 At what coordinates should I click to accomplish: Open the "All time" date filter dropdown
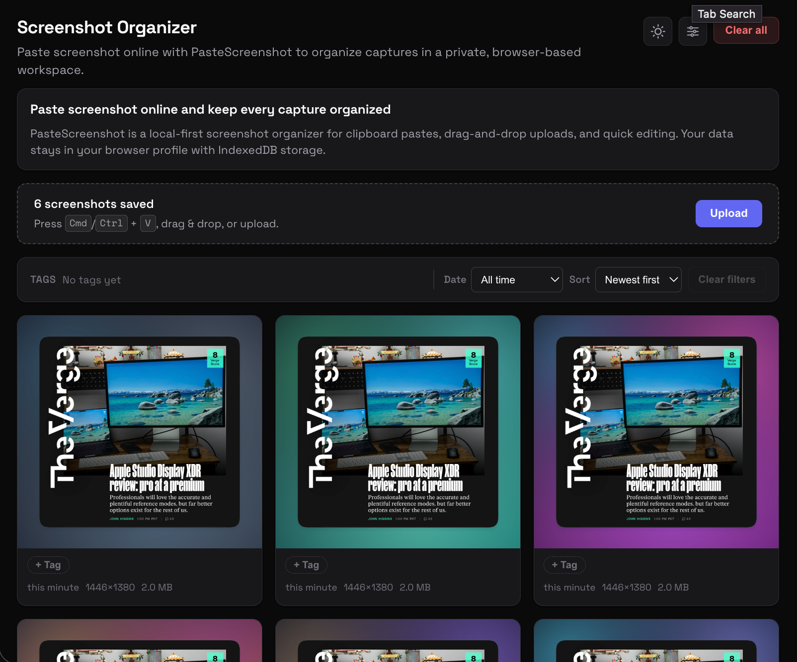pyautogui.click(x=517, y=279)
